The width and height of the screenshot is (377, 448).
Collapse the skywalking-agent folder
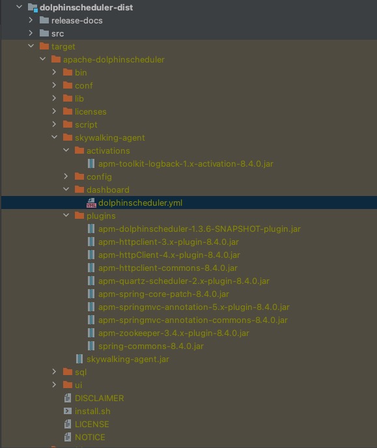pyautogui.click(x=54, y=137)
